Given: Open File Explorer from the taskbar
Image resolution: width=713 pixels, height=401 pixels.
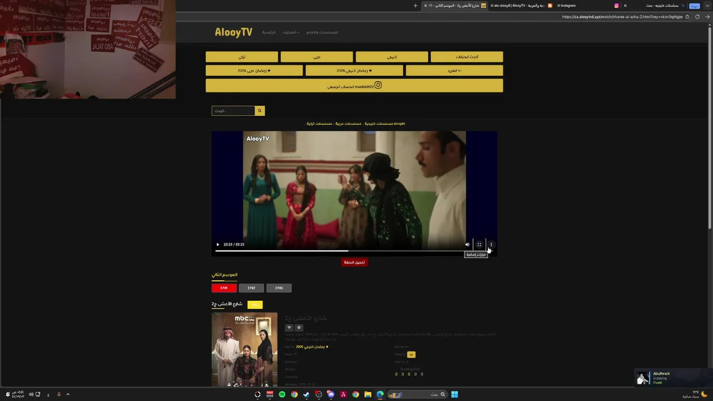Looking at the screenshot, I should click(368, 394).
